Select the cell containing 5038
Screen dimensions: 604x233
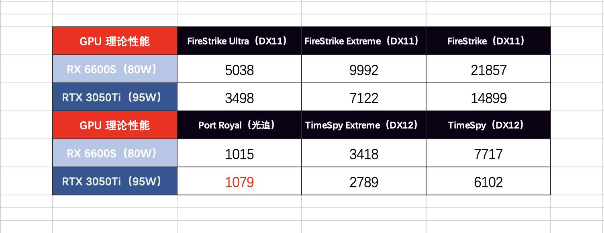(x=239, y=70)
